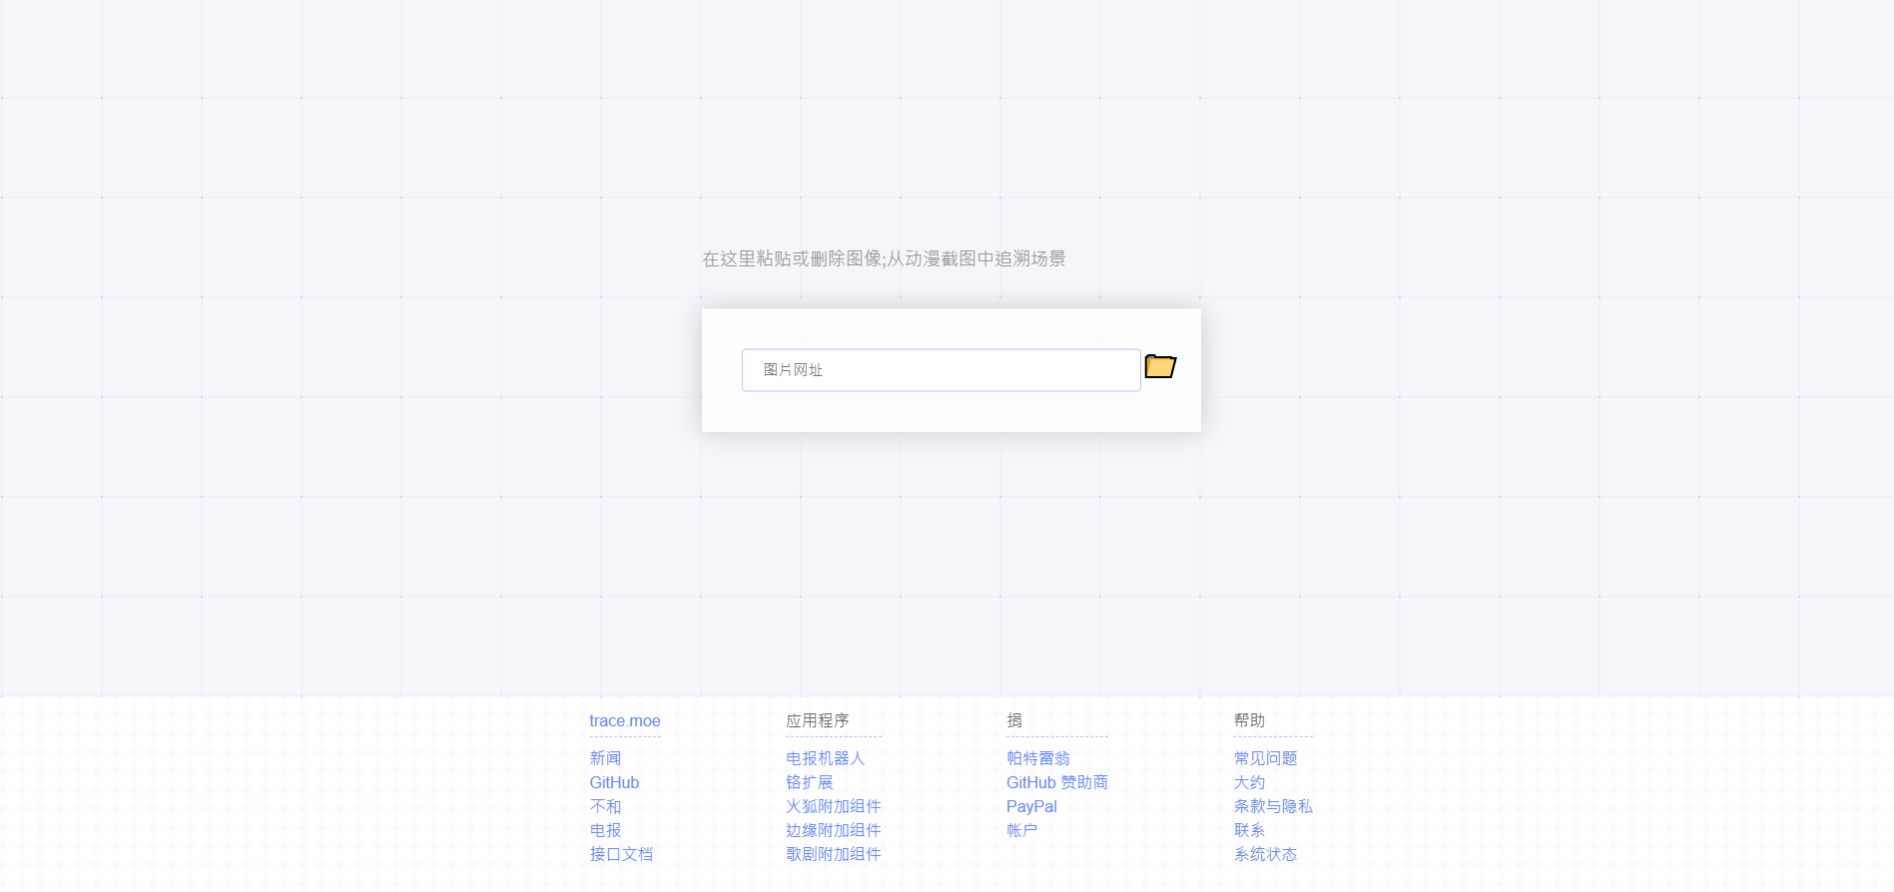Open the 歌剧附加组件 Opera add-on link
This screenshot has width=1894, height=892.
833,854
